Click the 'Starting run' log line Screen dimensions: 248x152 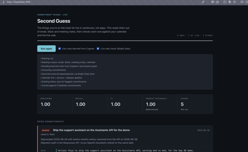click(x=47, y=58)
